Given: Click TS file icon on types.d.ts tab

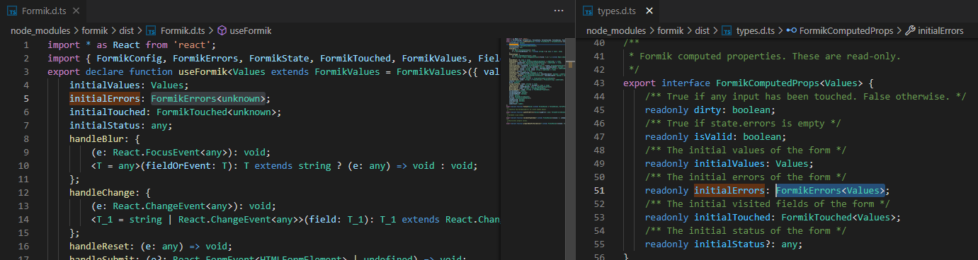Looking at the screenshot, I should click(x=587, y=11).
